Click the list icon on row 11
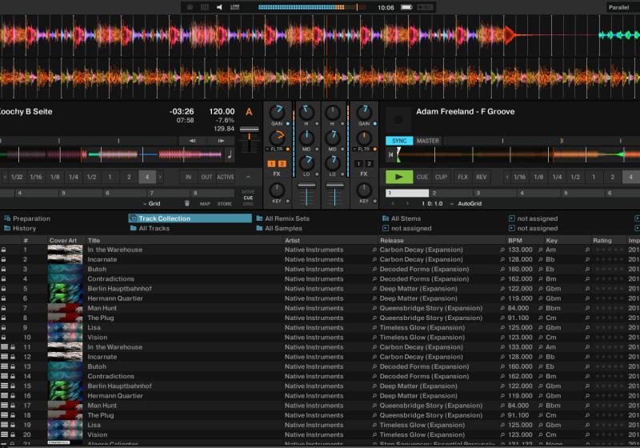Image resolution: width=640 pixels, height=448 pixels. point(4,346)
